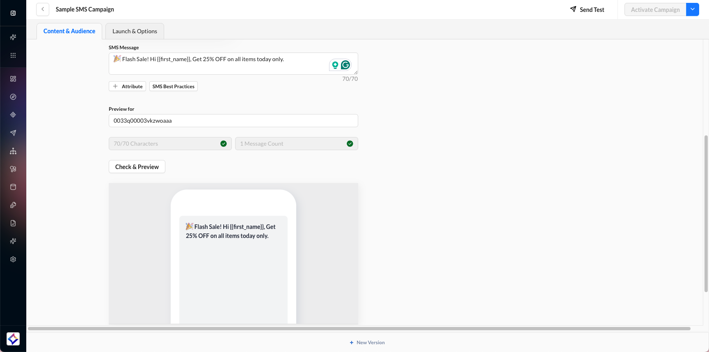
Task: Open the paper plane campaigns icon
Action: [x=13, y=133]
